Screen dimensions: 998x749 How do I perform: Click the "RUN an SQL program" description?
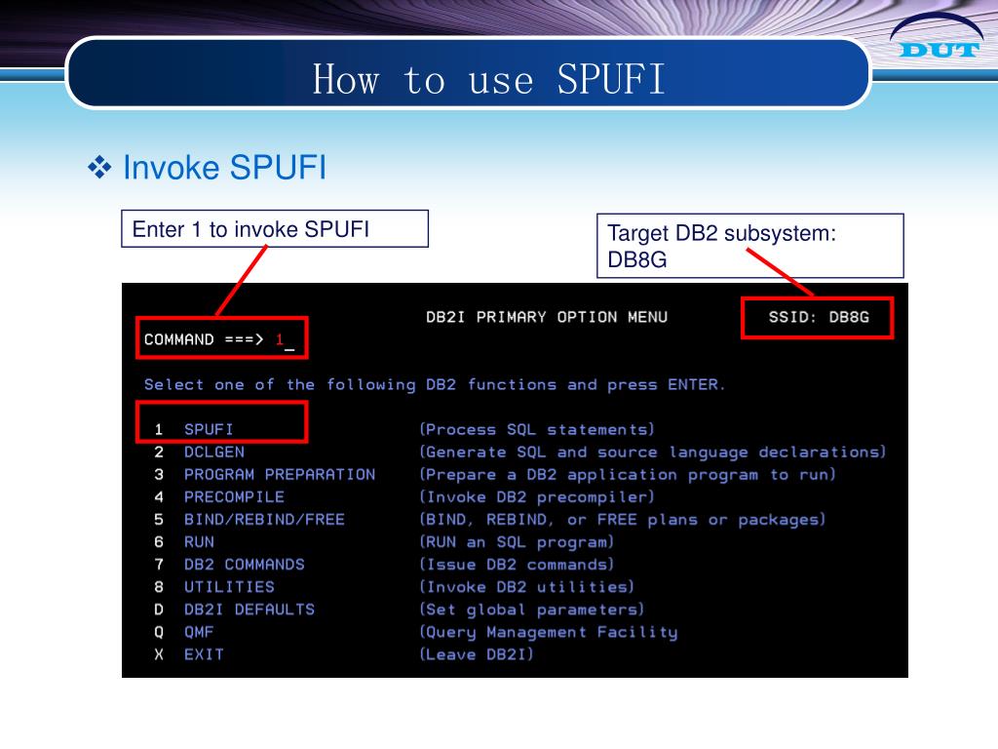[517, 542]
